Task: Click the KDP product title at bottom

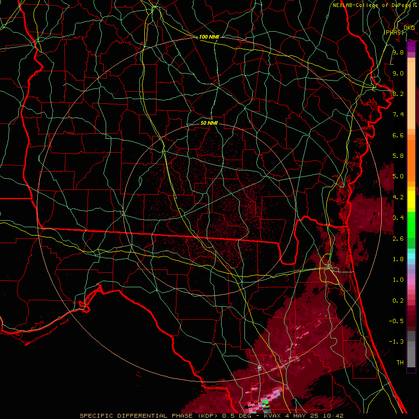Action: [x=211, y=416]
